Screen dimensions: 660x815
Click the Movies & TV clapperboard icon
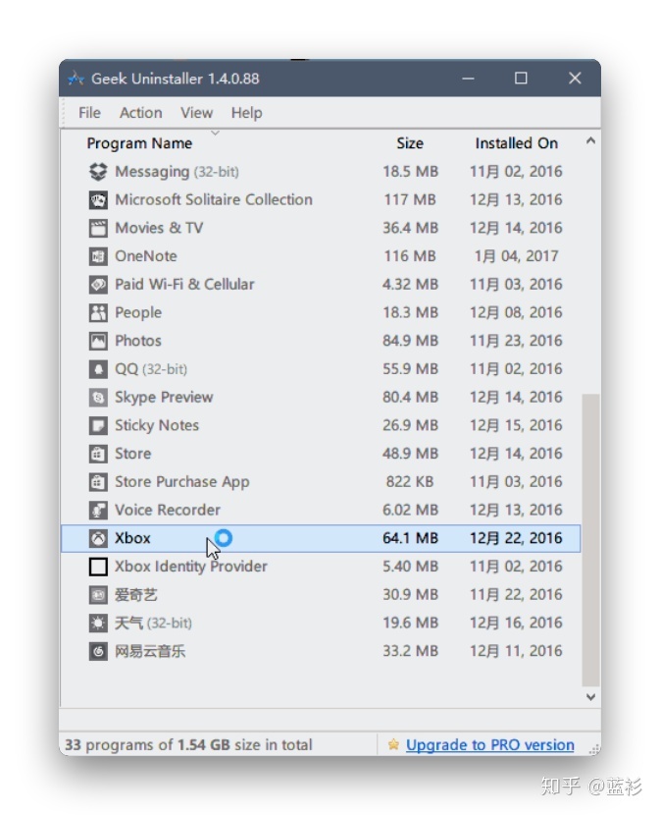98,228
